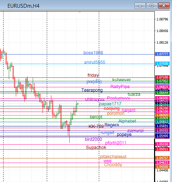Screen dimensions: 172x182
Task: Select the papae1717 teal label
Action: point(110,104)
